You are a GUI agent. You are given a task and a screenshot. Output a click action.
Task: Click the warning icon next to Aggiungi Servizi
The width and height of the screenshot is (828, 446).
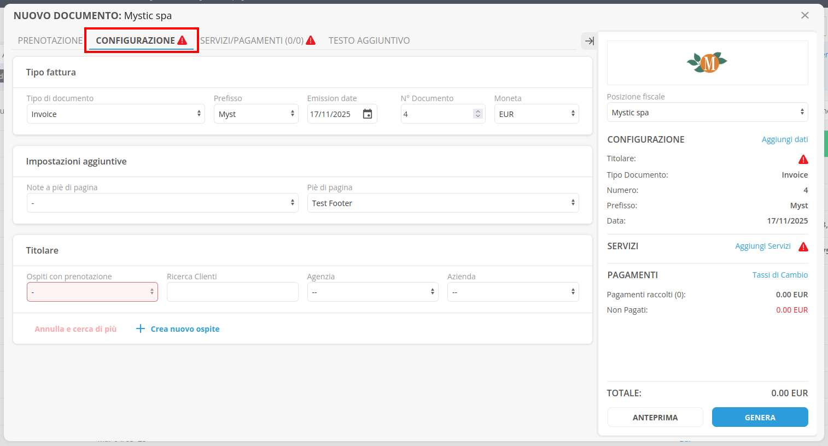click(803, 247)
